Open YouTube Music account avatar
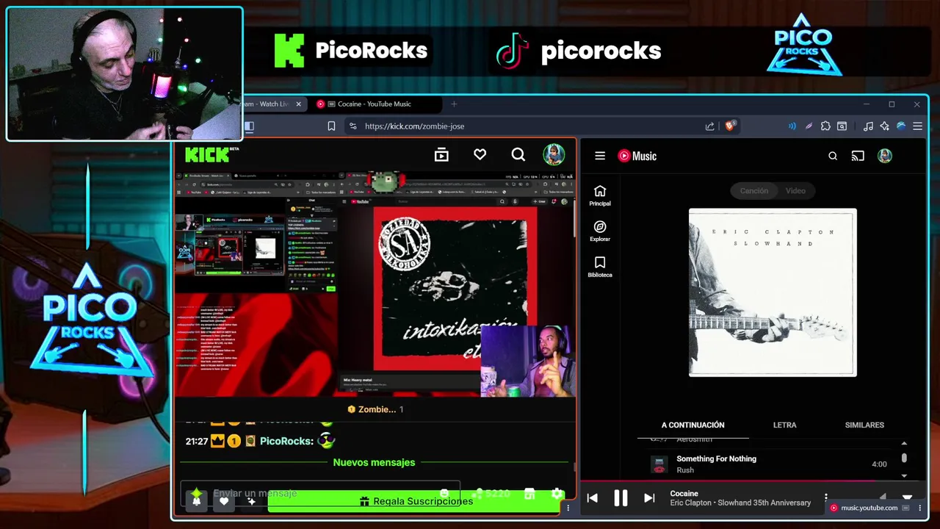The image size is (940, 529). pyautogui.click(x=885, y=156)
